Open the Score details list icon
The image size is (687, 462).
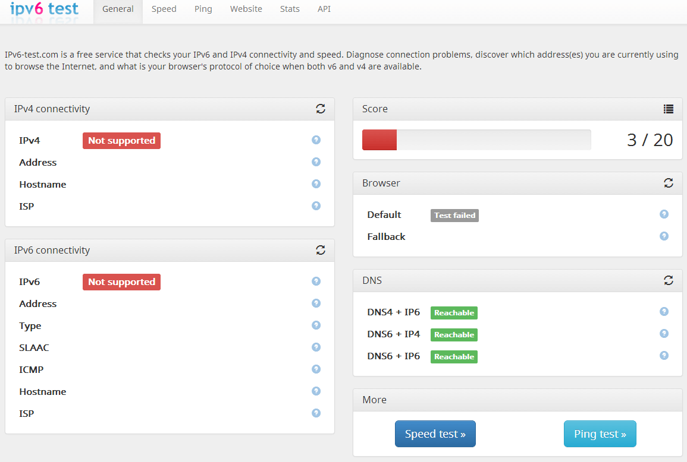pyautogui.click(x=669, y=109)
